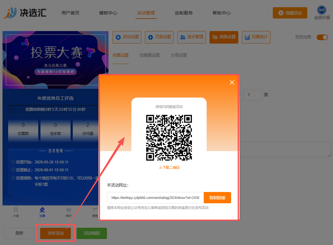This screenshot has height=245, width=333.
Task: Click the 投票大赛 banner image
Action: click(x=55, y=60)
